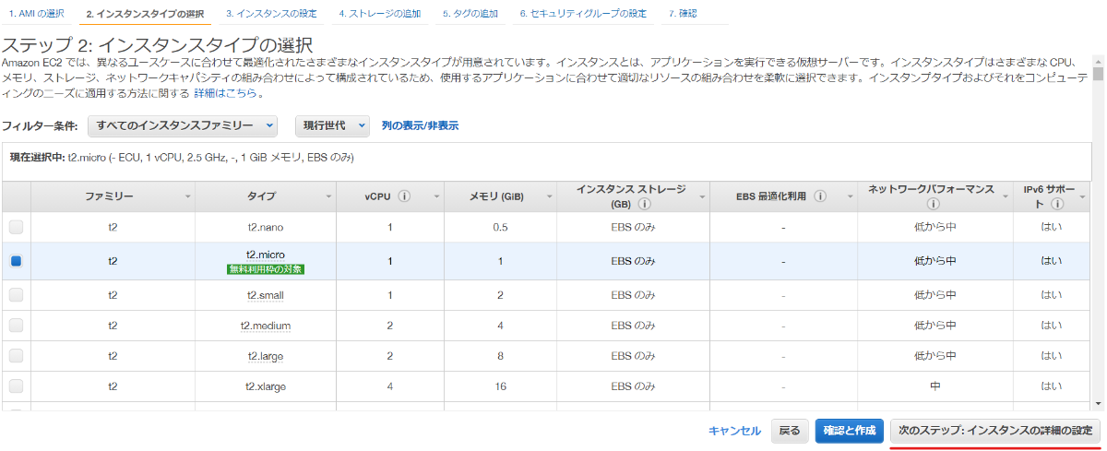Go to step 7. 確認 tab
Screen dimensions: 1107x451
(683, 13)
